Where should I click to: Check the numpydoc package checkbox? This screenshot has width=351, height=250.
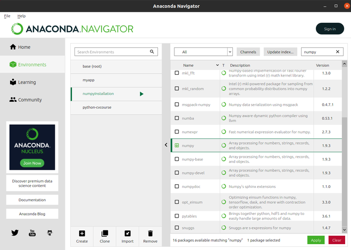click(x=177, y=186)
